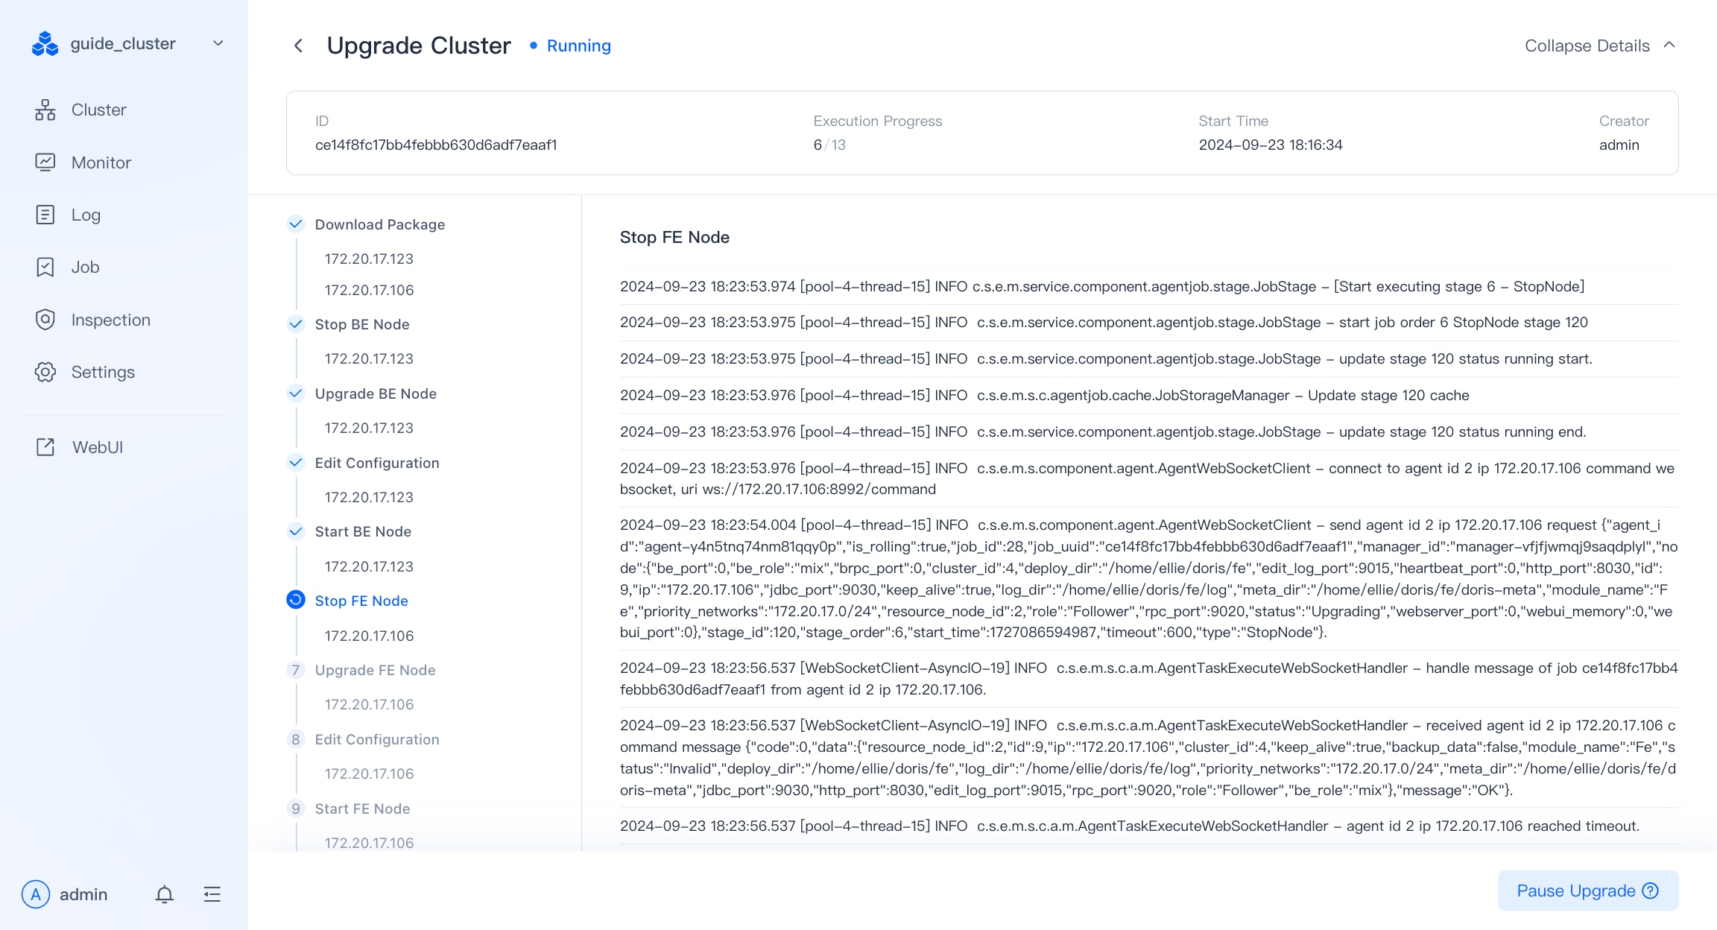Click the Stop BE Node checkmark icon
Image resolution: width=1717 pixels, height=930 pixels.
pos(296,323)
